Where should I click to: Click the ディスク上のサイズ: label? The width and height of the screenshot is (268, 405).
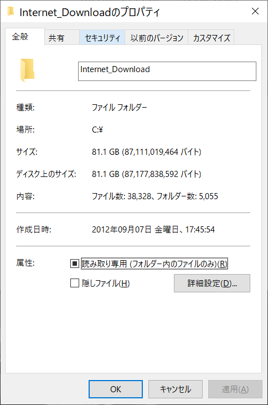(46, 174)
